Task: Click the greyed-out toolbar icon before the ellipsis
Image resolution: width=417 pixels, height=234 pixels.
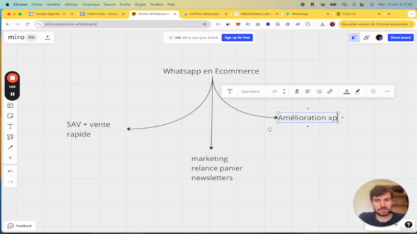Action: click(x=373, y=92)
